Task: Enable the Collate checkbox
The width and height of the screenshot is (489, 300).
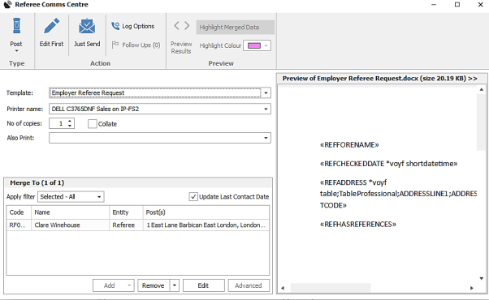Action: (93, 124)
